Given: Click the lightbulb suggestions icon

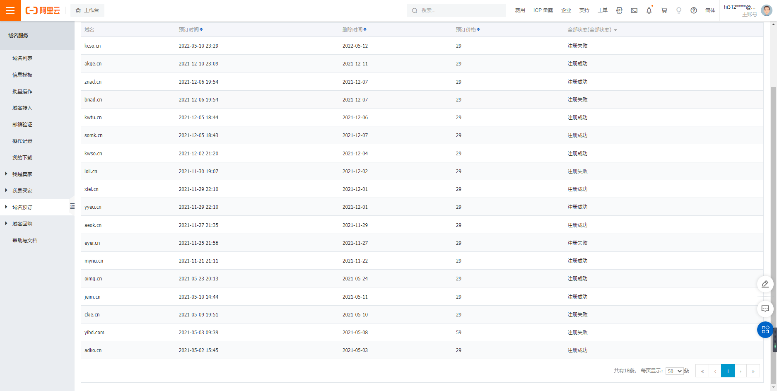Looking at the screenshot, I should click(x=679, y=10).
